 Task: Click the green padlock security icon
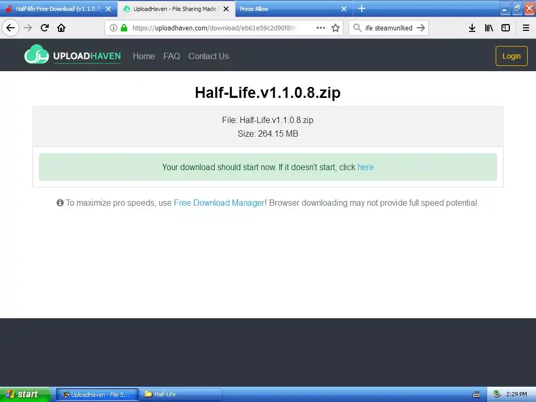pyautogui.click(x=124, y=28)
